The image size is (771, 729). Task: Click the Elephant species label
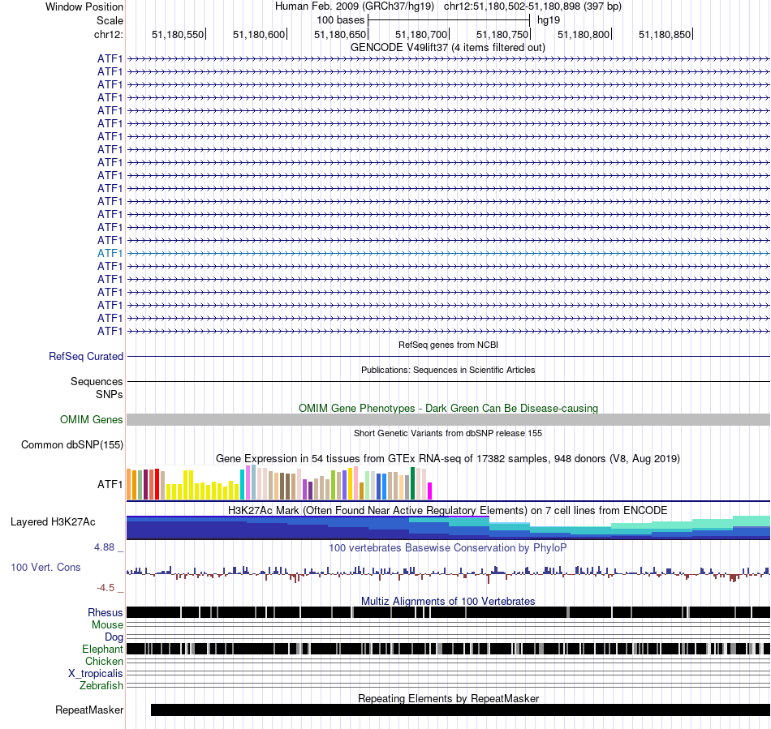(102, 649)
